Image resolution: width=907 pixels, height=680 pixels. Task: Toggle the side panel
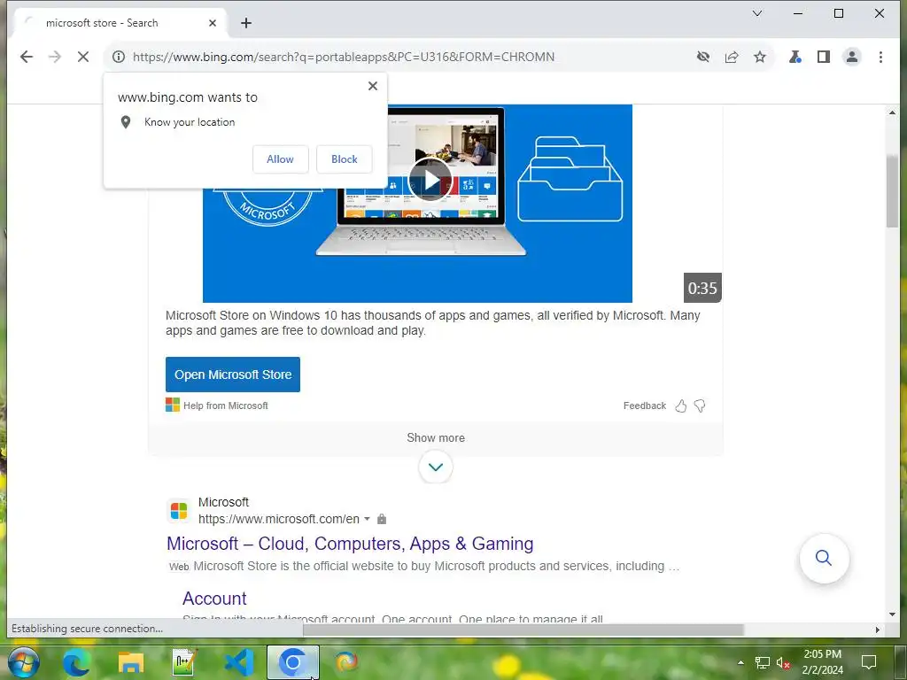[823, 57]
